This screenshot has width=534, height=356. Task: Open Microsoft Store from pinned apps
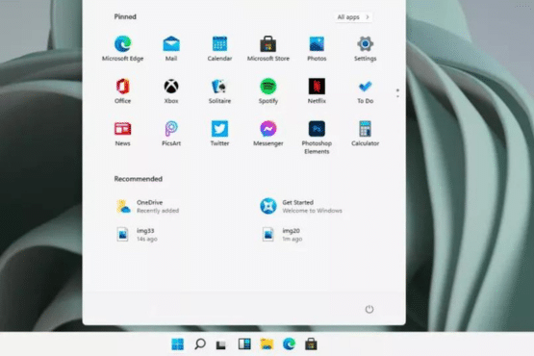pyautogui.click(x=268, y=48)
